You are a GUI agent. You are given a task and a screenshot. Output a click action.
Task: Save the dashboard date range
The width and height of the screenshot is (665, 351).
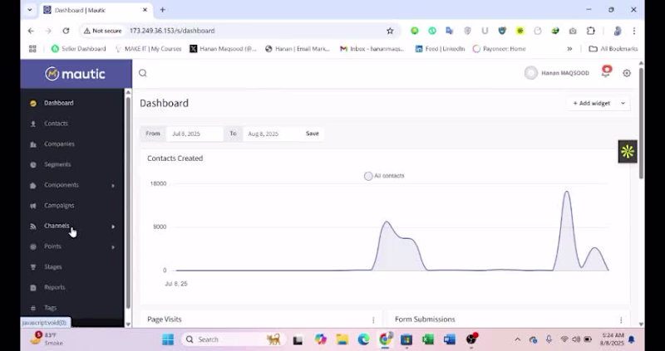[x=313, y=134]
